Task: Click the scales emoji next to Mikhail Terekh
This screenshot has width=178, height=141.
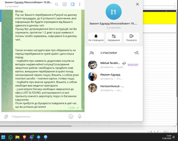Action: [x=124, y=63]
